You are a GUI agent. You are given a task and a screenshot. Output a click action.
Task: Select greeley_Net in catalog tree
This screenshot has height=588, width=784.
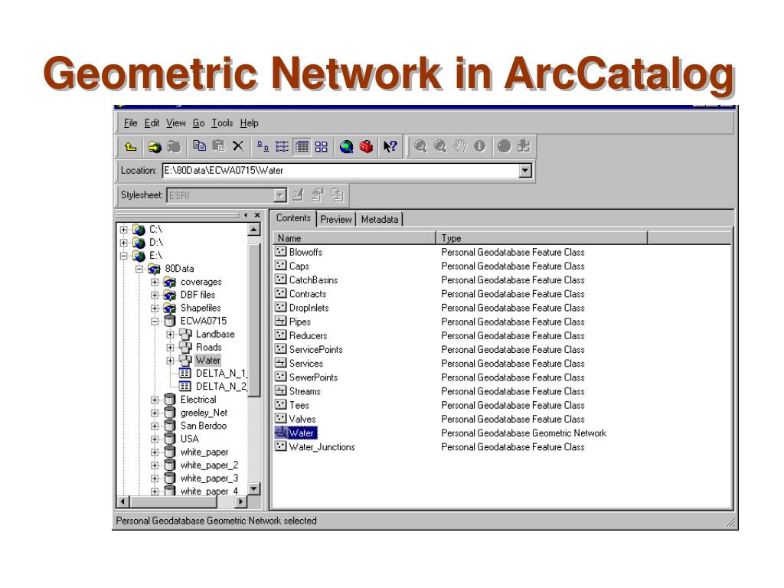(204, 413)
